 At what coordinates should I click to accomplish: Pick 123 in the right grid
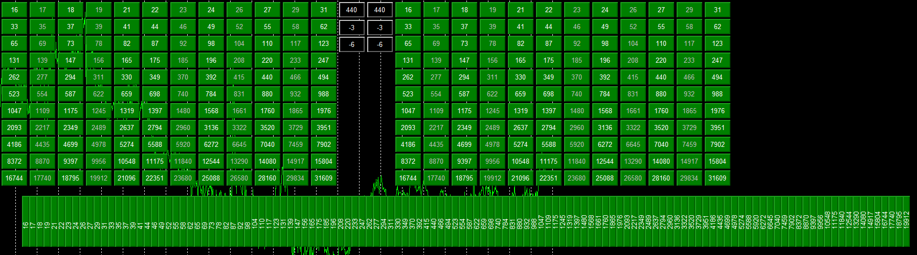(718, 43)
